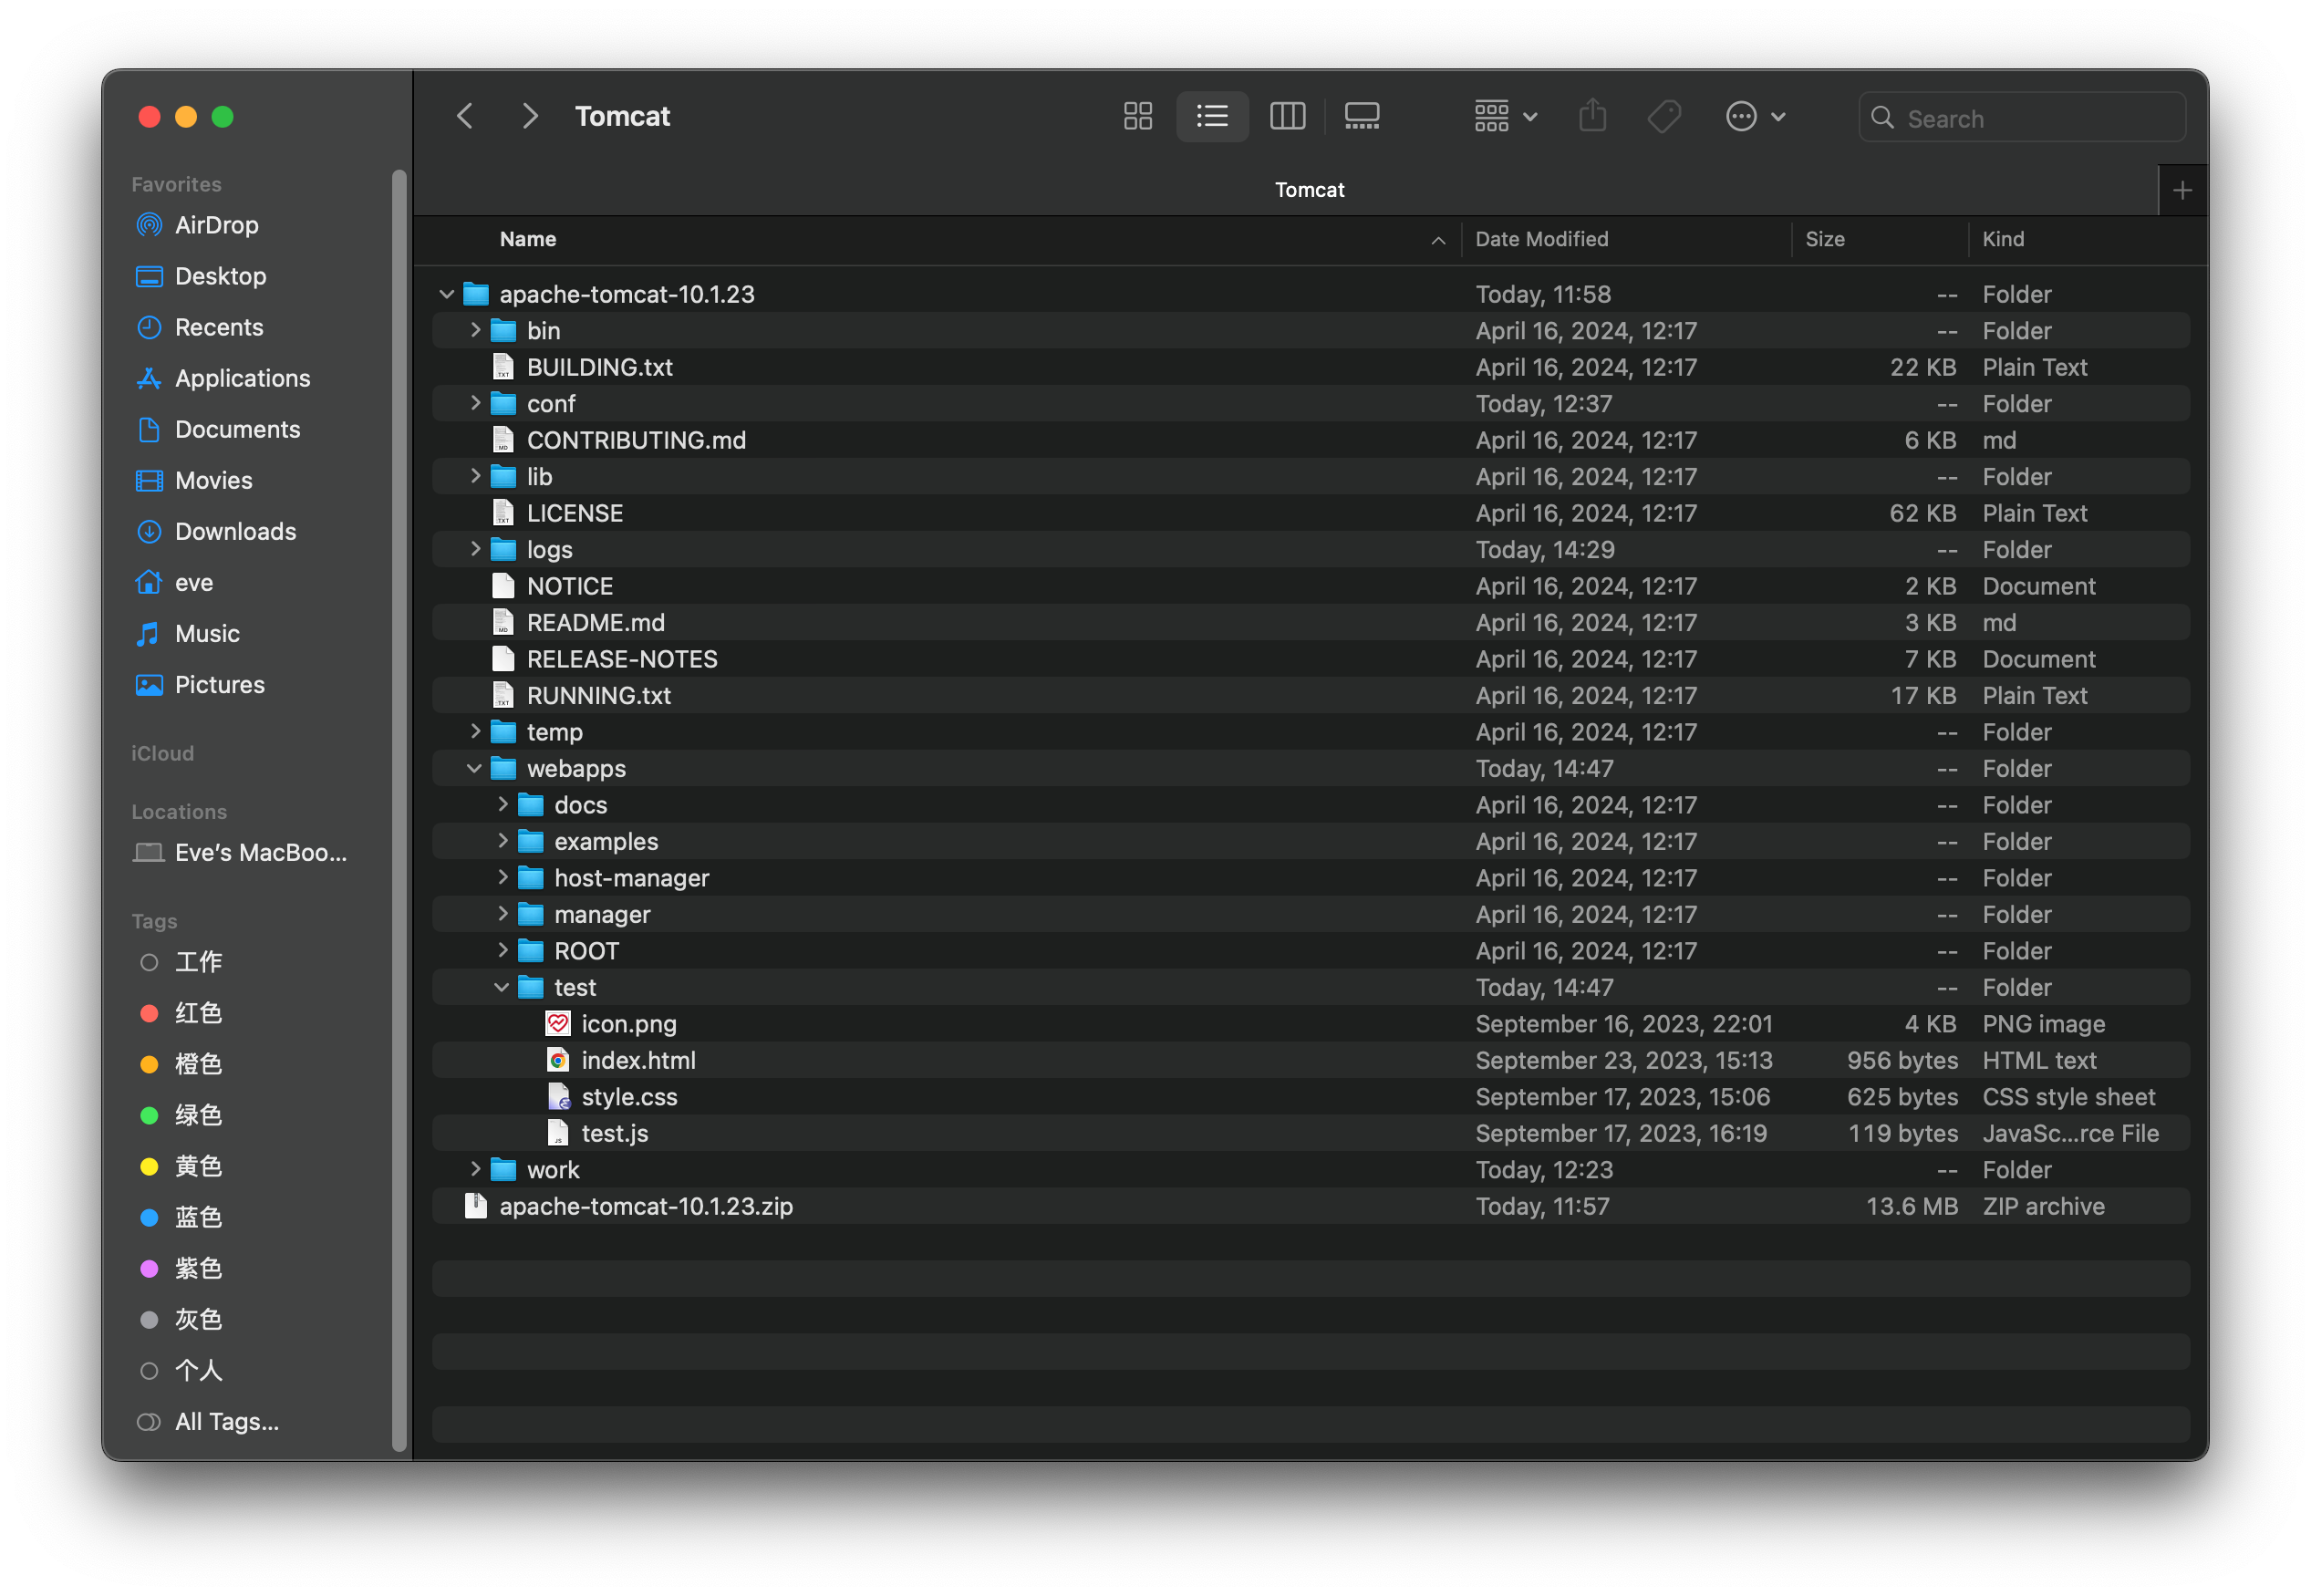Open the Share menu icon
Viewport: 2311px width, 1596px height.
(x=1592, y=116)
